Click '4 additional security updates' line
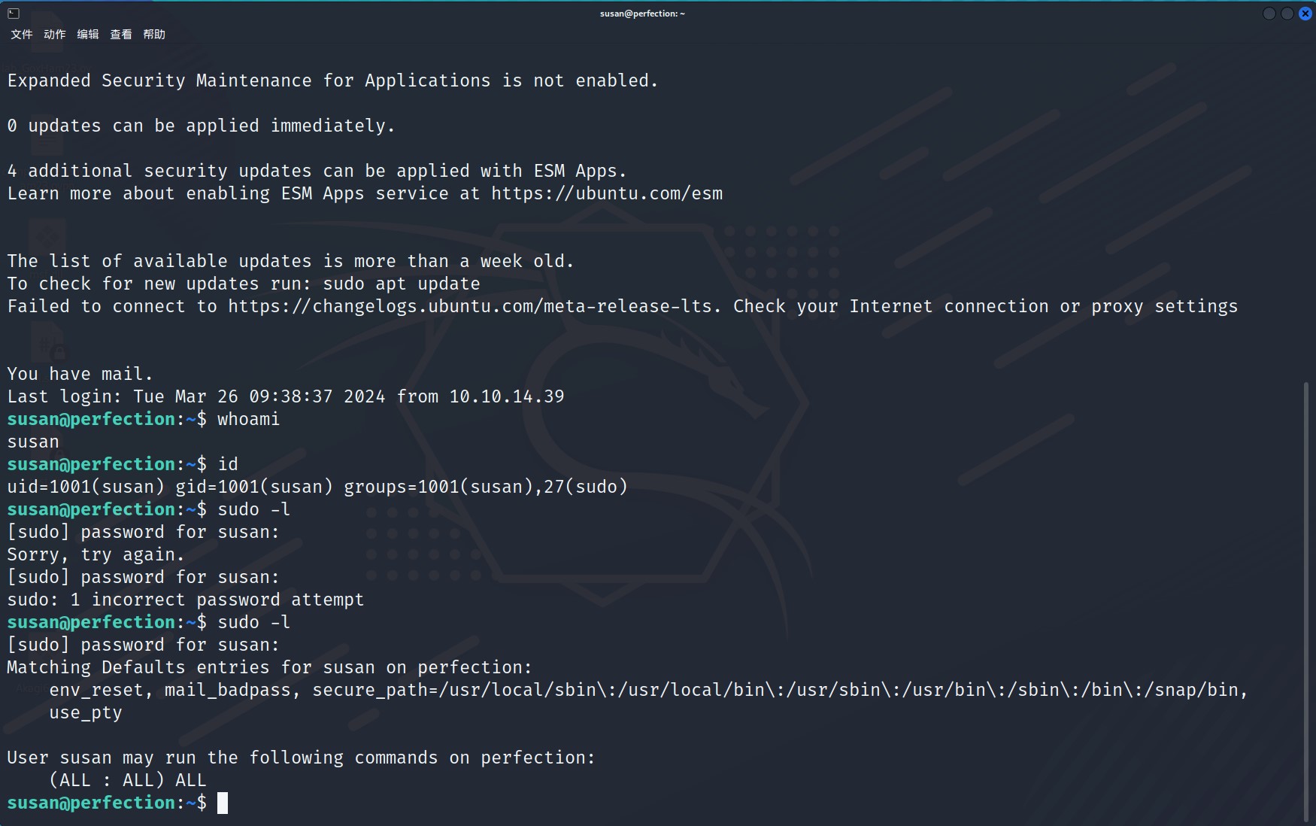This screenshot has height=826, width=1316. [317, 172]
